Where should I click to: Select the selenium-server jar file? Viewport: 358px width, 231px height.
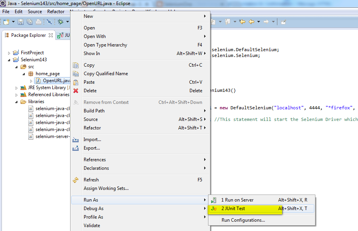tap(49, 136)
